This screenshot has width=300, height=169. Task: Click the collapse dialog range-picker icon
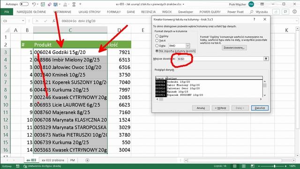coord(266,59)
